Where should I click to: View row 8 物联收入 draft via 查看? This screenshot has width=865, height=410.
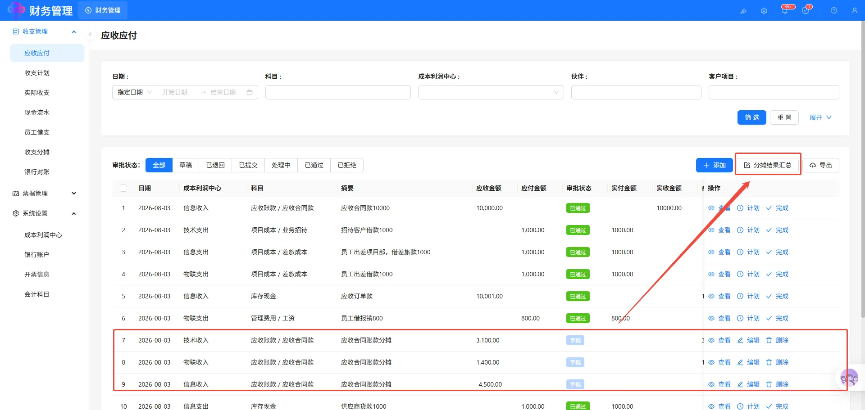(719, 362)
